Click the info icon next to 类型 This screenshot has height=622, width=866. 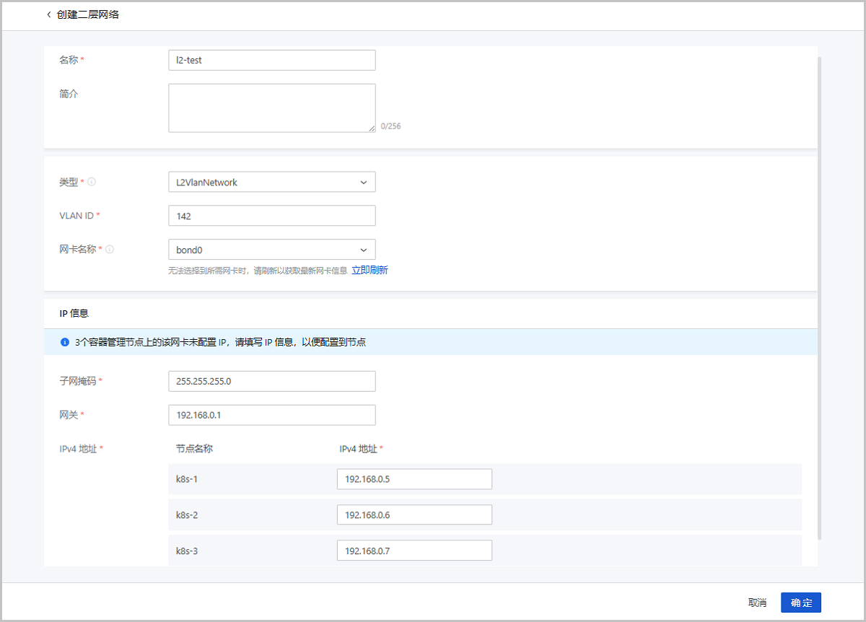[x=92, y=183]
